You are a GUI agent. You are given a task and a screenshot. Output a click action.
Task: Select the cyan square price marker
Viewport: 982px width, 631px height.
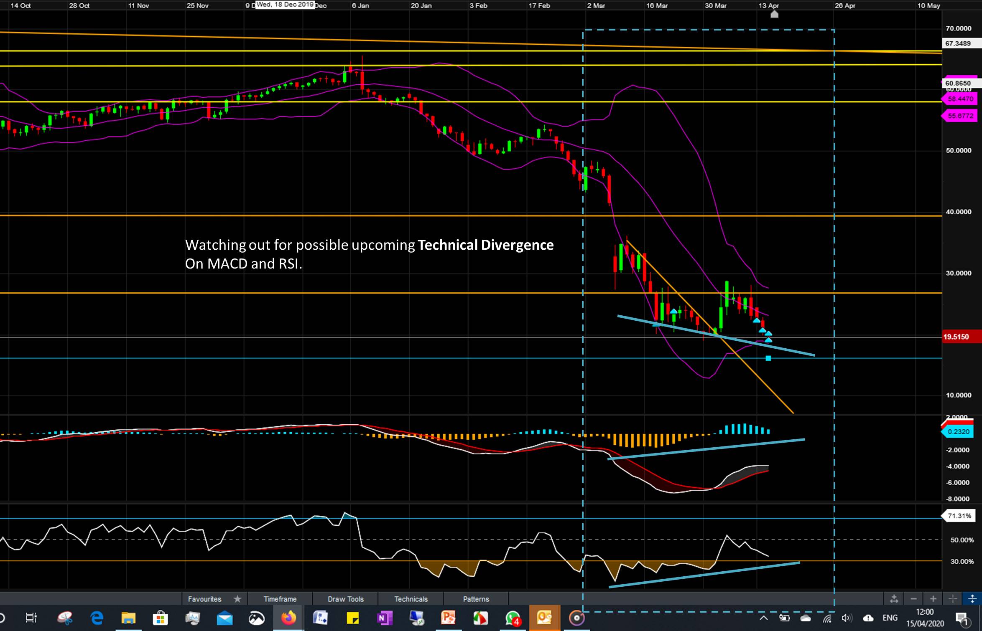[768, 358]
